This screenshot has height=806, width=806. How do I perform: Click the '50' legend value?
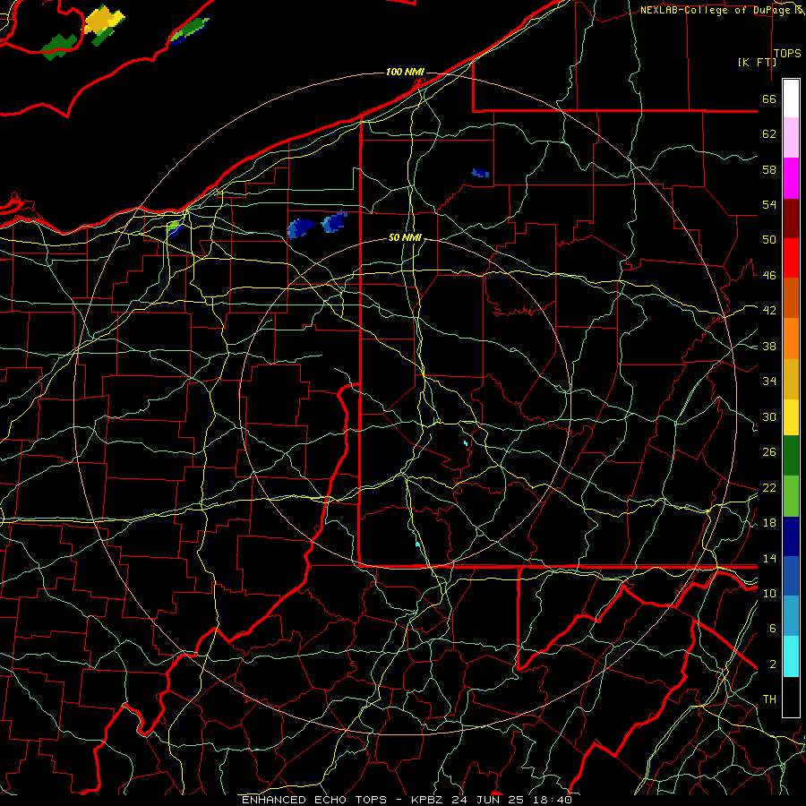(769, 240)
